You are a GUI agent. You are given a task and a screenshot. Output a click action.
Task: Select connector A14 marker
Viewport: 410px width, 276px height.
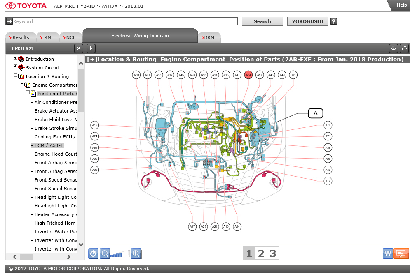pos(237,226)
